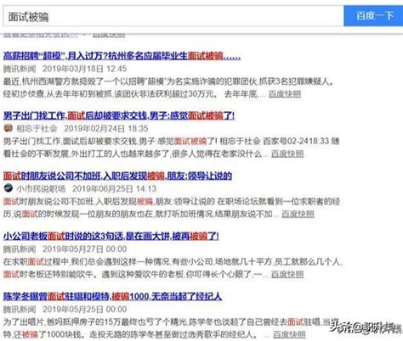Image resolution: width=403 pixels, height=341 pixels.
Task: Click the 百度一下 search button
Action: 373,15
